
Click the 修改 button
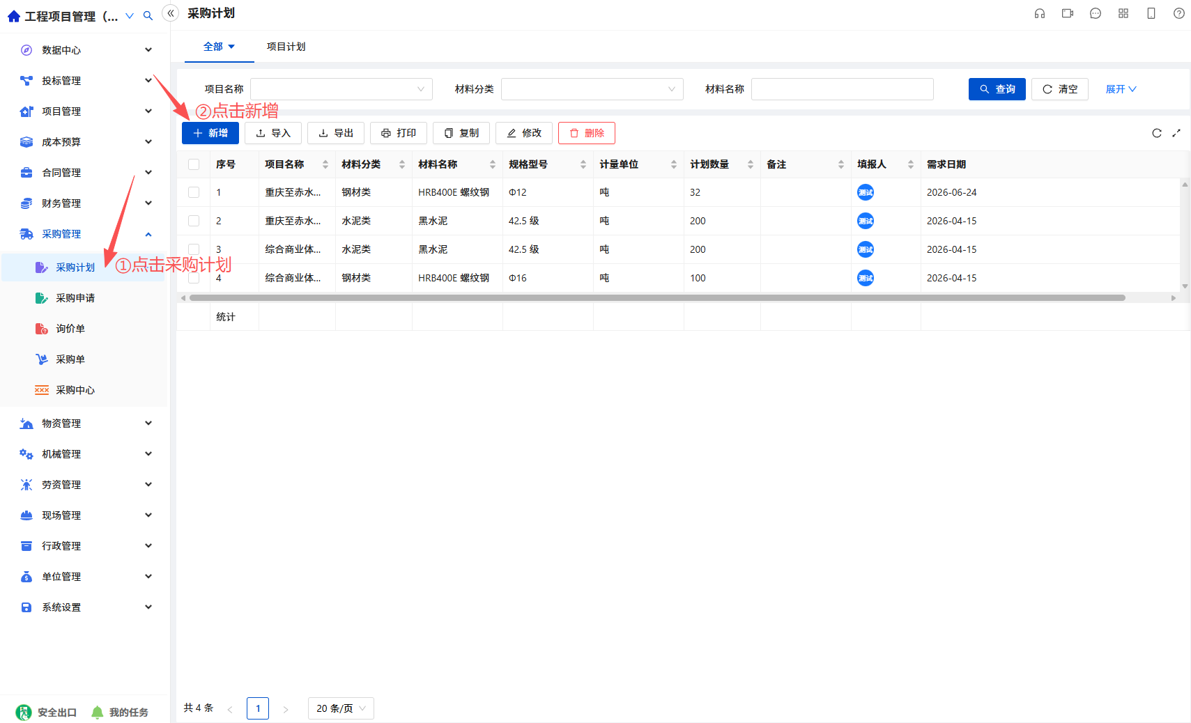[x=524, y=133]
